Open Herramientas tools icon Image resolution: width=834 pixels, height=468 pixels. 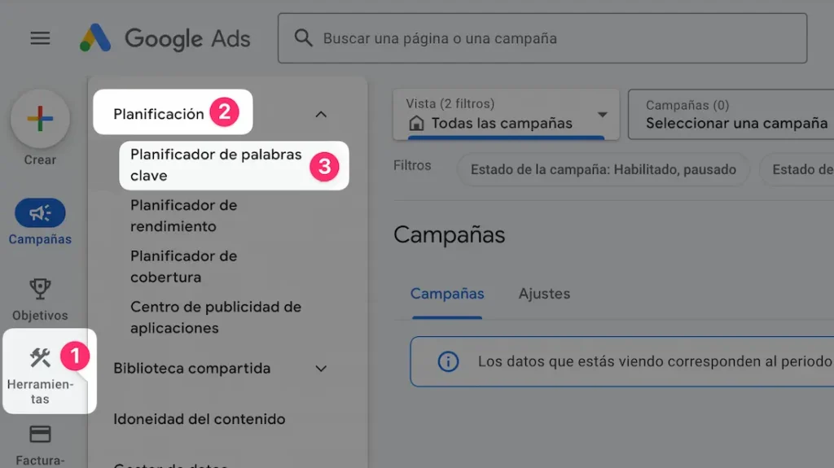40,357
